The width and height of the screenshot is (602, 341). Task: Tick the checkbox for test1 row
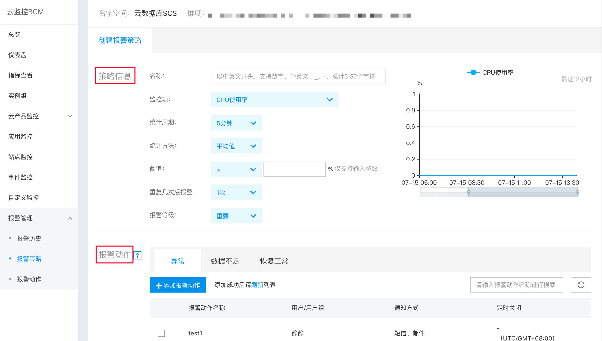(x=161, y=333)
